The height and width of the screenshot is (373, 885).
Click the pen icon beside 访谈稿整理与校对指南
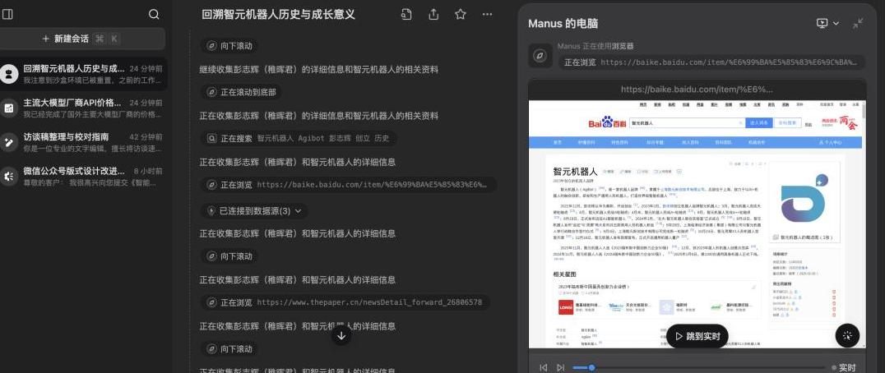point(8,143)
